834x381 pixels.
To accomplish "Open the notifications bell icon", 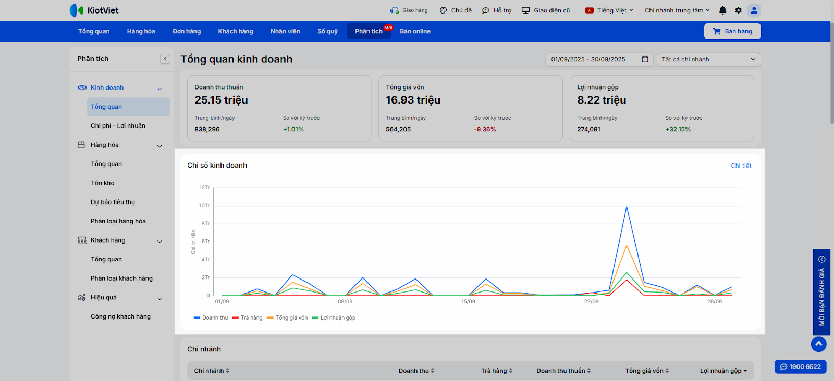I will click(722, 10).
